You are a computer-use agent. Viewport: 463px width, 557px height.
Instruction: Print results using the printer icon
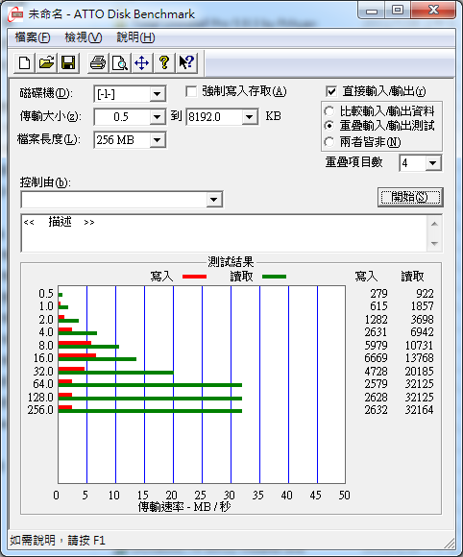(98, 63)
